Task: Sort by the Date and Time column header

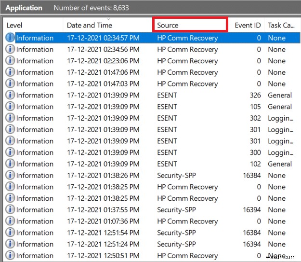Action: (x=108, y=26)
